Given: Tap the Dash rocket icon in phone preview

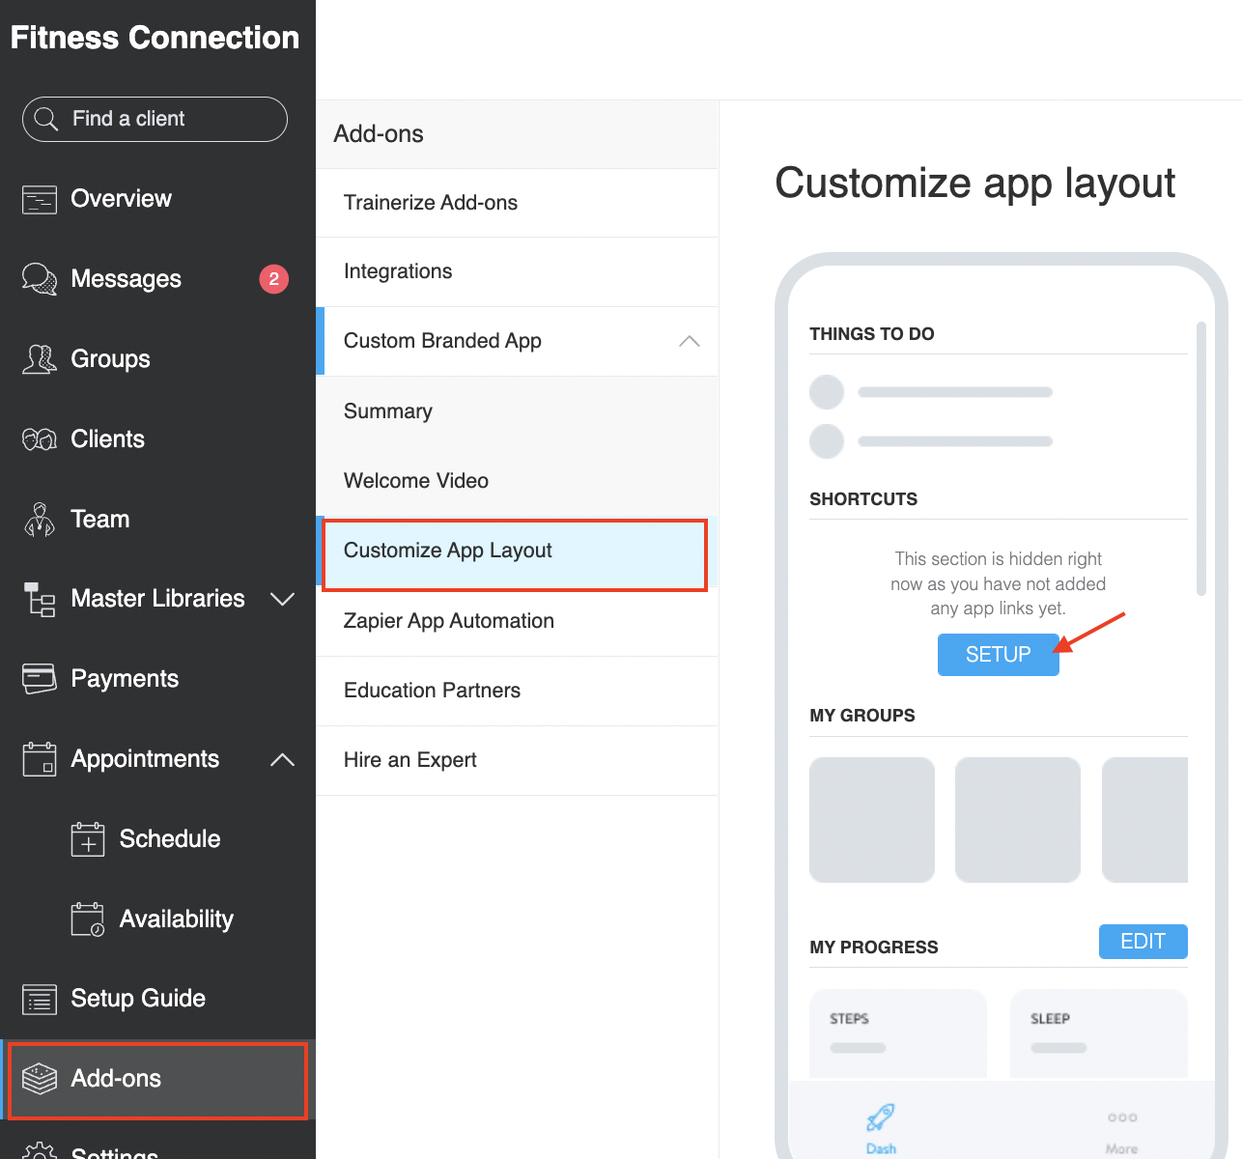Looking at the screenshot, I should [881, 1117].
